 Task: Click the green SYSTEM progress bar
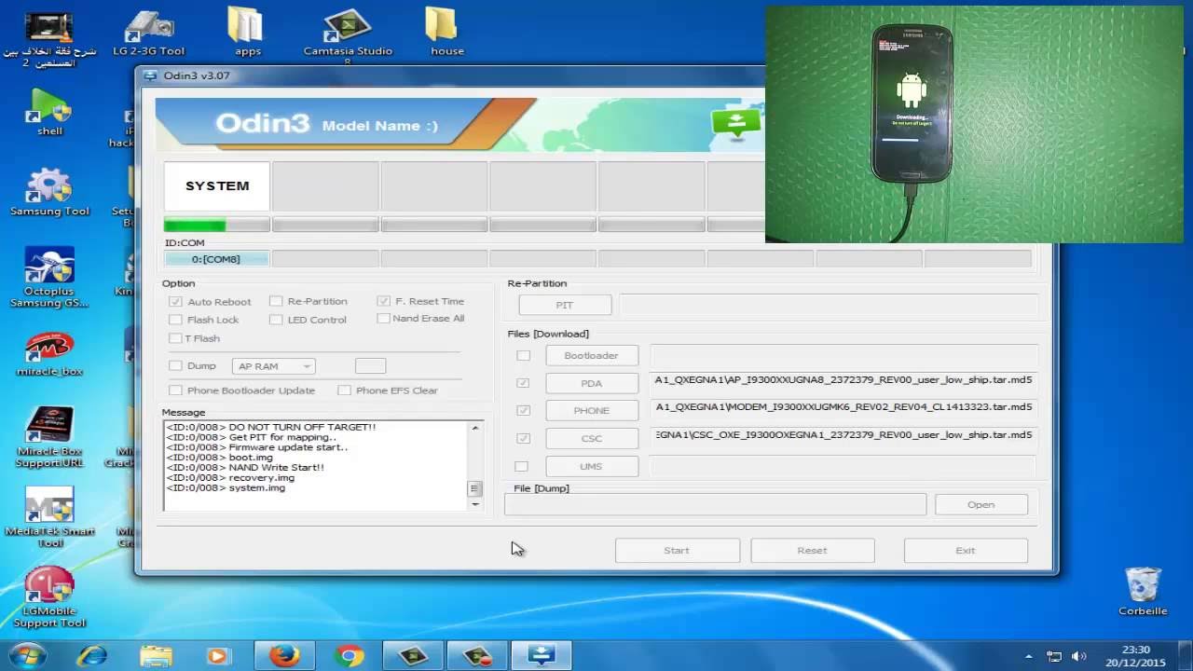pyautogui.click(x=216, y=225)
